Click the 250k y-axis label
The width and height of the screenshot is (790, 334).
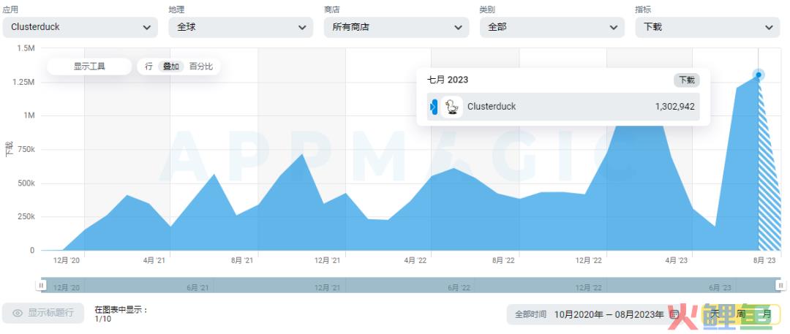[x=26, y=216]
